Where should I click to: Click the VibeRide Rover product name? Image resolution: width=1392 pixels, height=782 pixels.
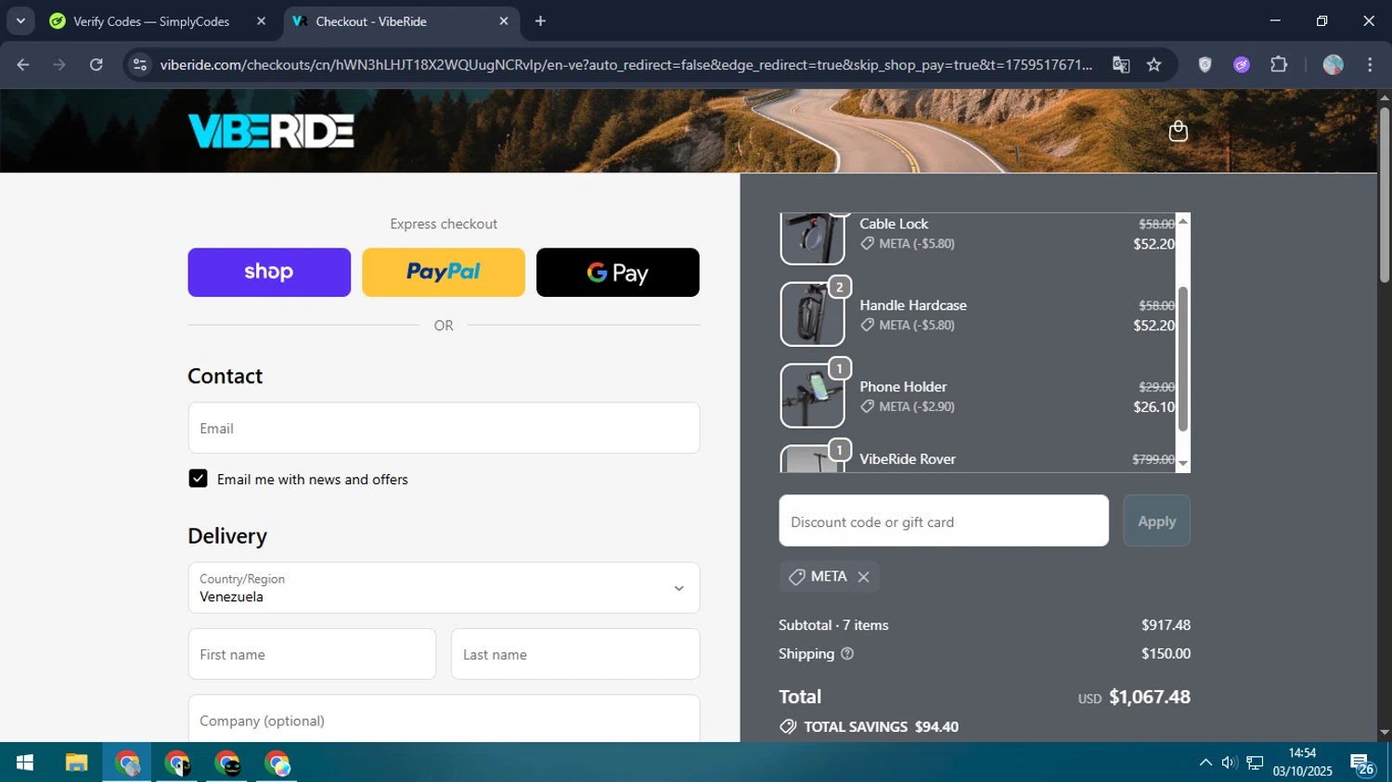pos(908,459)
